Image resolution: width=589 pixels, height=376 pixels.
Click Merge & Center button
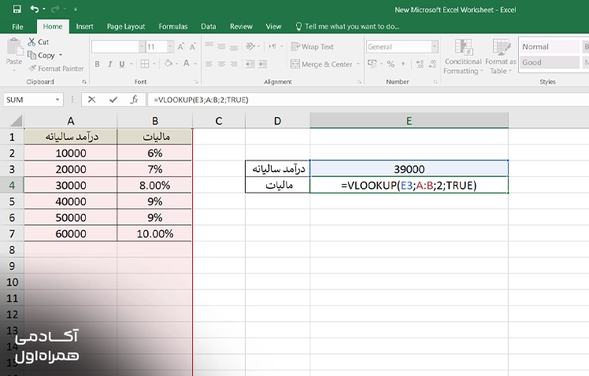321,65
